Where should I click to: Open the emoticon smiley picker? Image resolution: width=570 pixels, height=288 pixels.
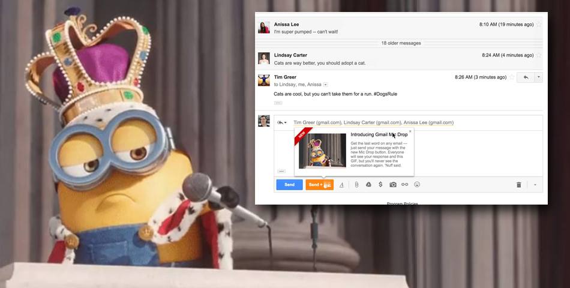click(417, 184)
